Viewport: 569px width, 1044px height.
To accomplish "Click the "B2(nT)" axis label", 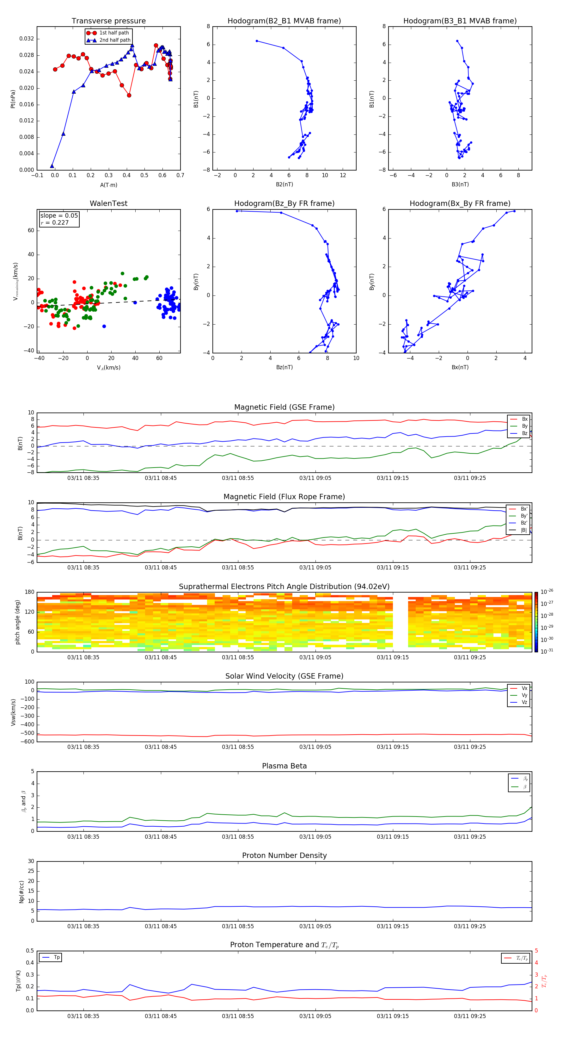I will click(x=284, y=184).
